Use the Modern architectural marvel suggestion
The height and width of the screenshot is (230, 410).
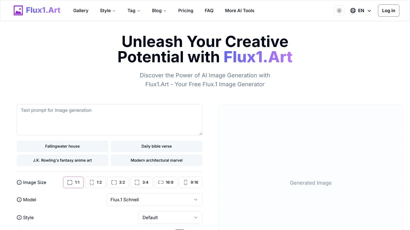157,160
